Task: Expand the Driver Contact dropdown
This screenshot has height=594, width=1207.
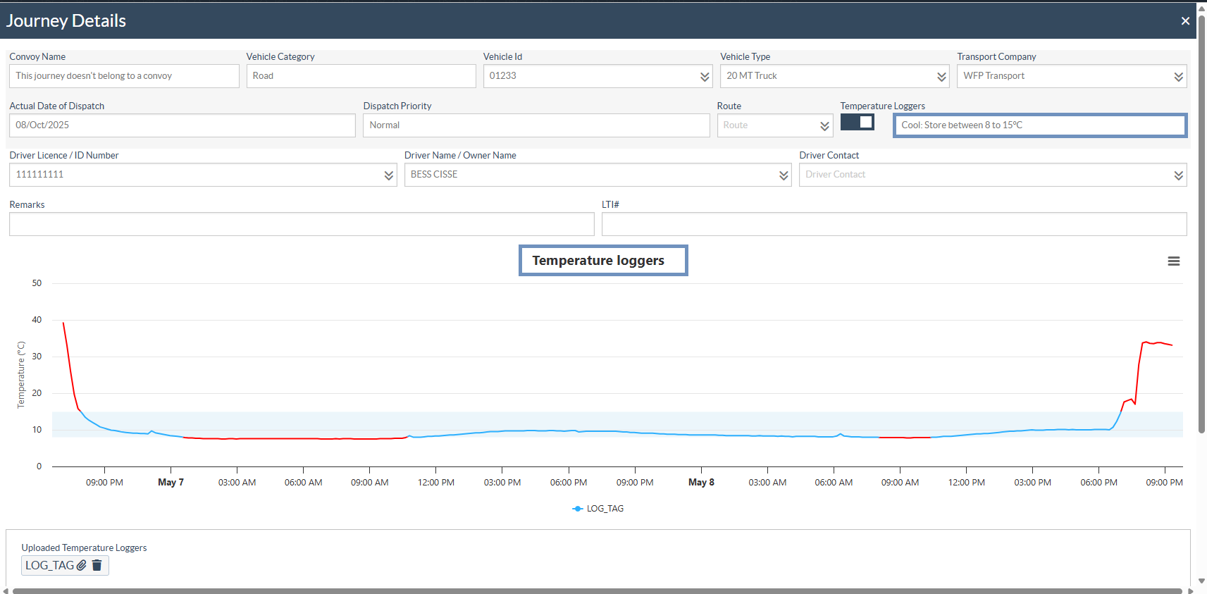Action: (1178, 175)
